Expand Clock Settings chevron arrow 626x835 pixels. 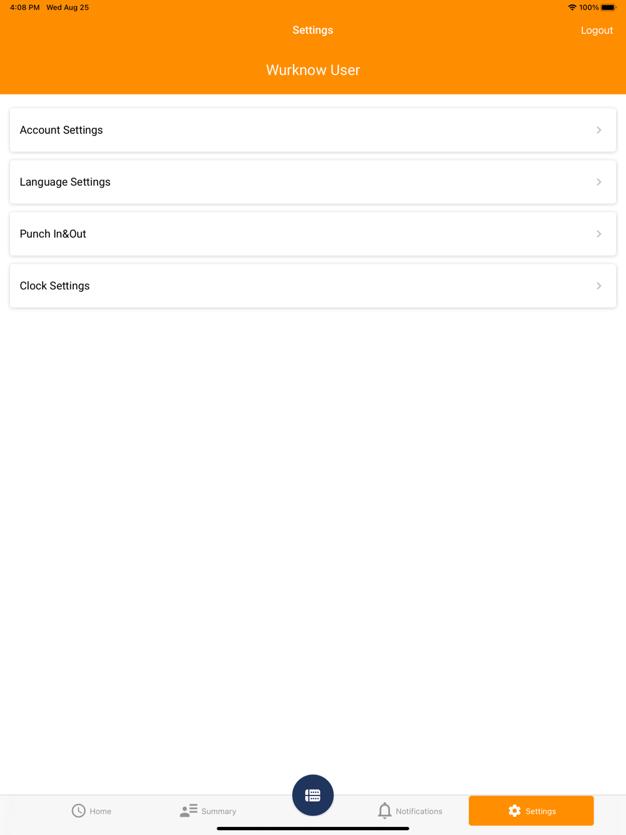tap(599, 286)
